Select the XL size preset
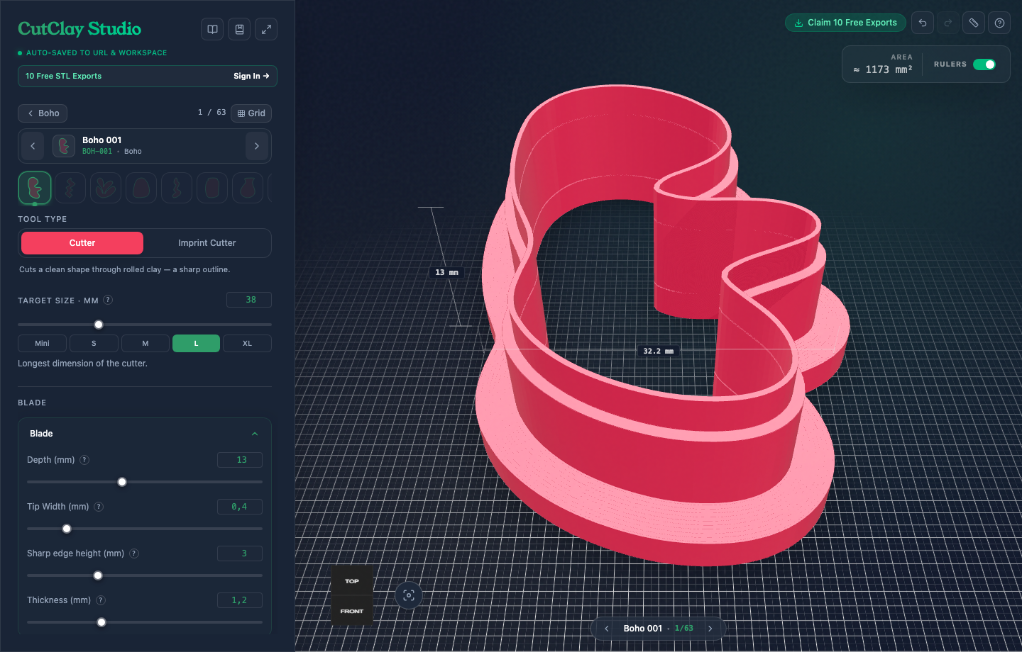This screenshot has height=652, width=1022. (x=247, y=344)
